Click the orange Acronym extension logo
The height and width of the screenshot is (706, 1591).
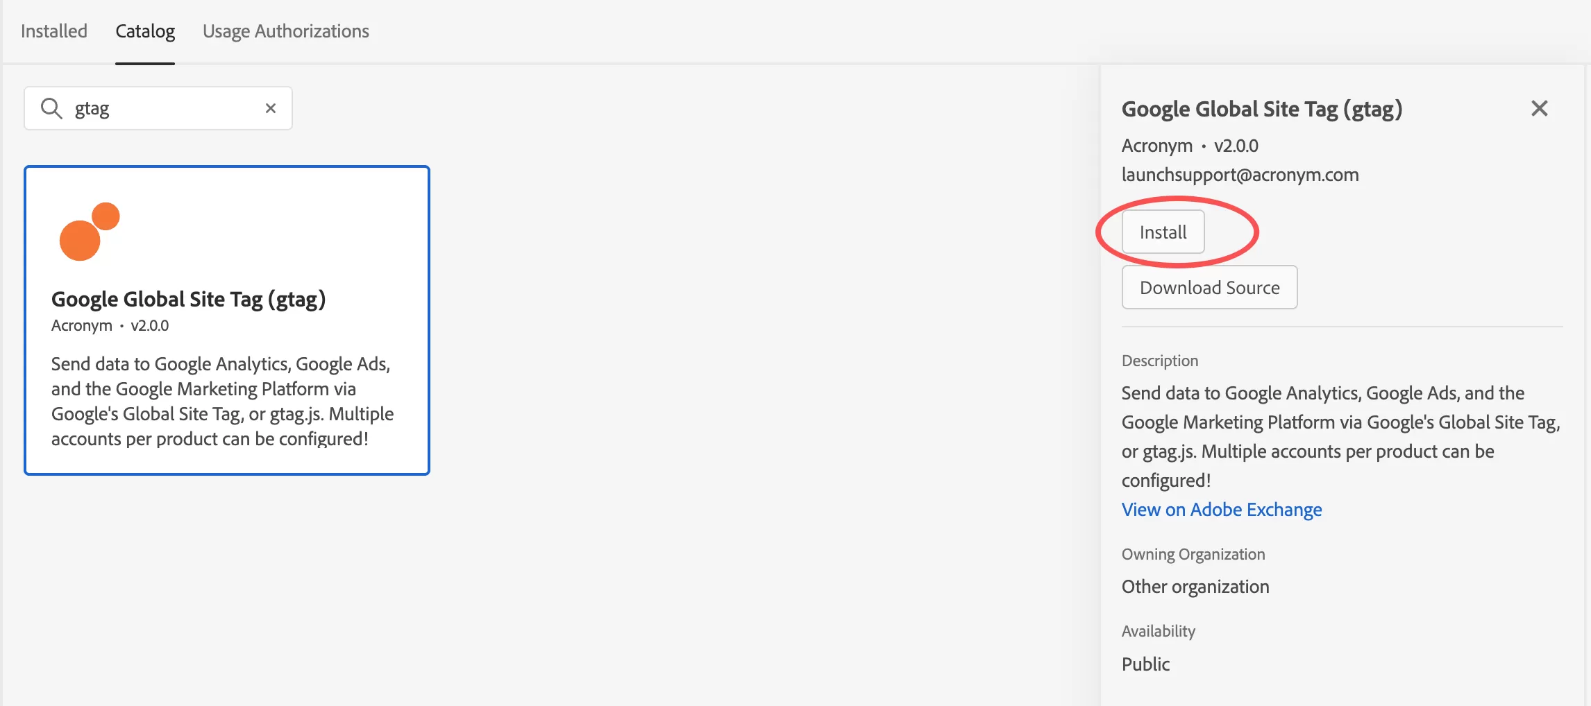(x=90, y=232)
